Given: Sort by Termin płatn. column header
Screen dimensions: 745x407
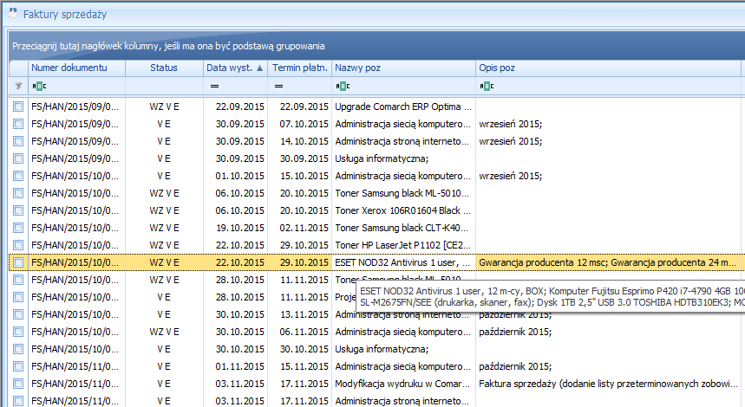Looking at the screenshot, I should [300, 68].
